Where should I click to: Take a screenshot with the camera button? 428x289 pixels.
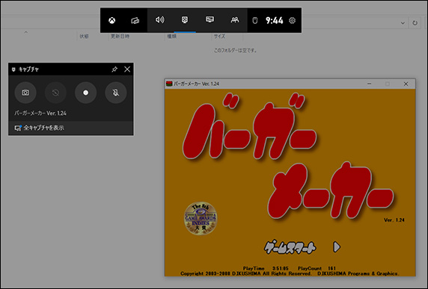point(25,93)
